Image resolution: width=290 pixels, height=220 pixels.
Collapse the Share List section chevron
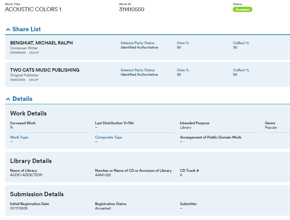(x=8, y=30)
